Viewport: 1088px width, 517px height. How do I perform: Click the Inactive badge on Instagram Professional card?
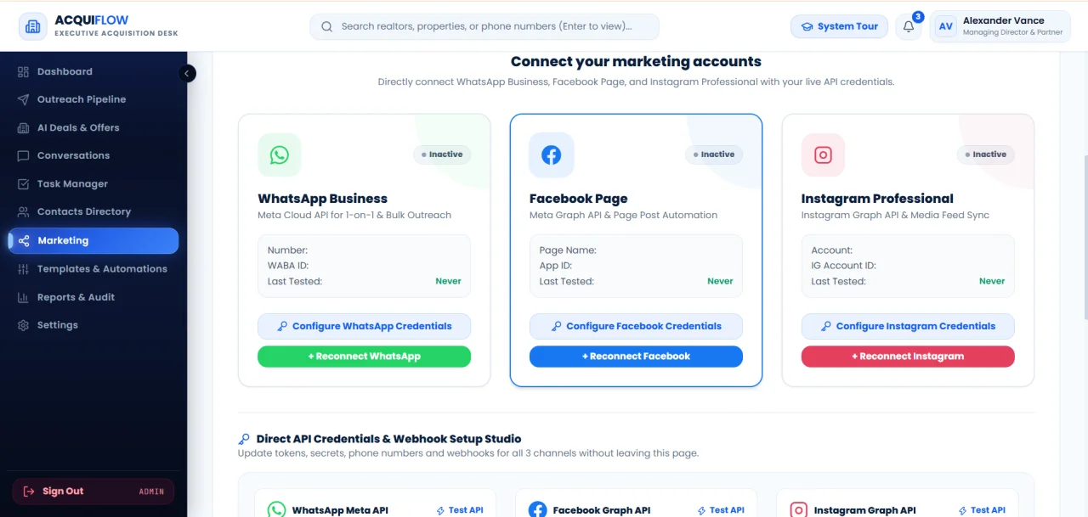click(986, 155)
